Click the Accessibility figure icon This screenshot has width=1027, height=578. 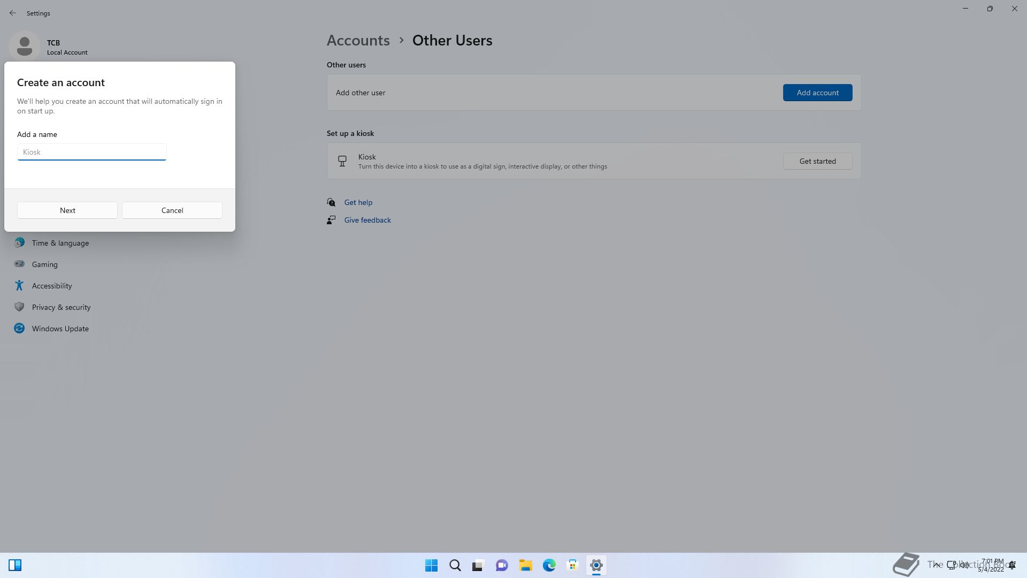tap(19, 285)
